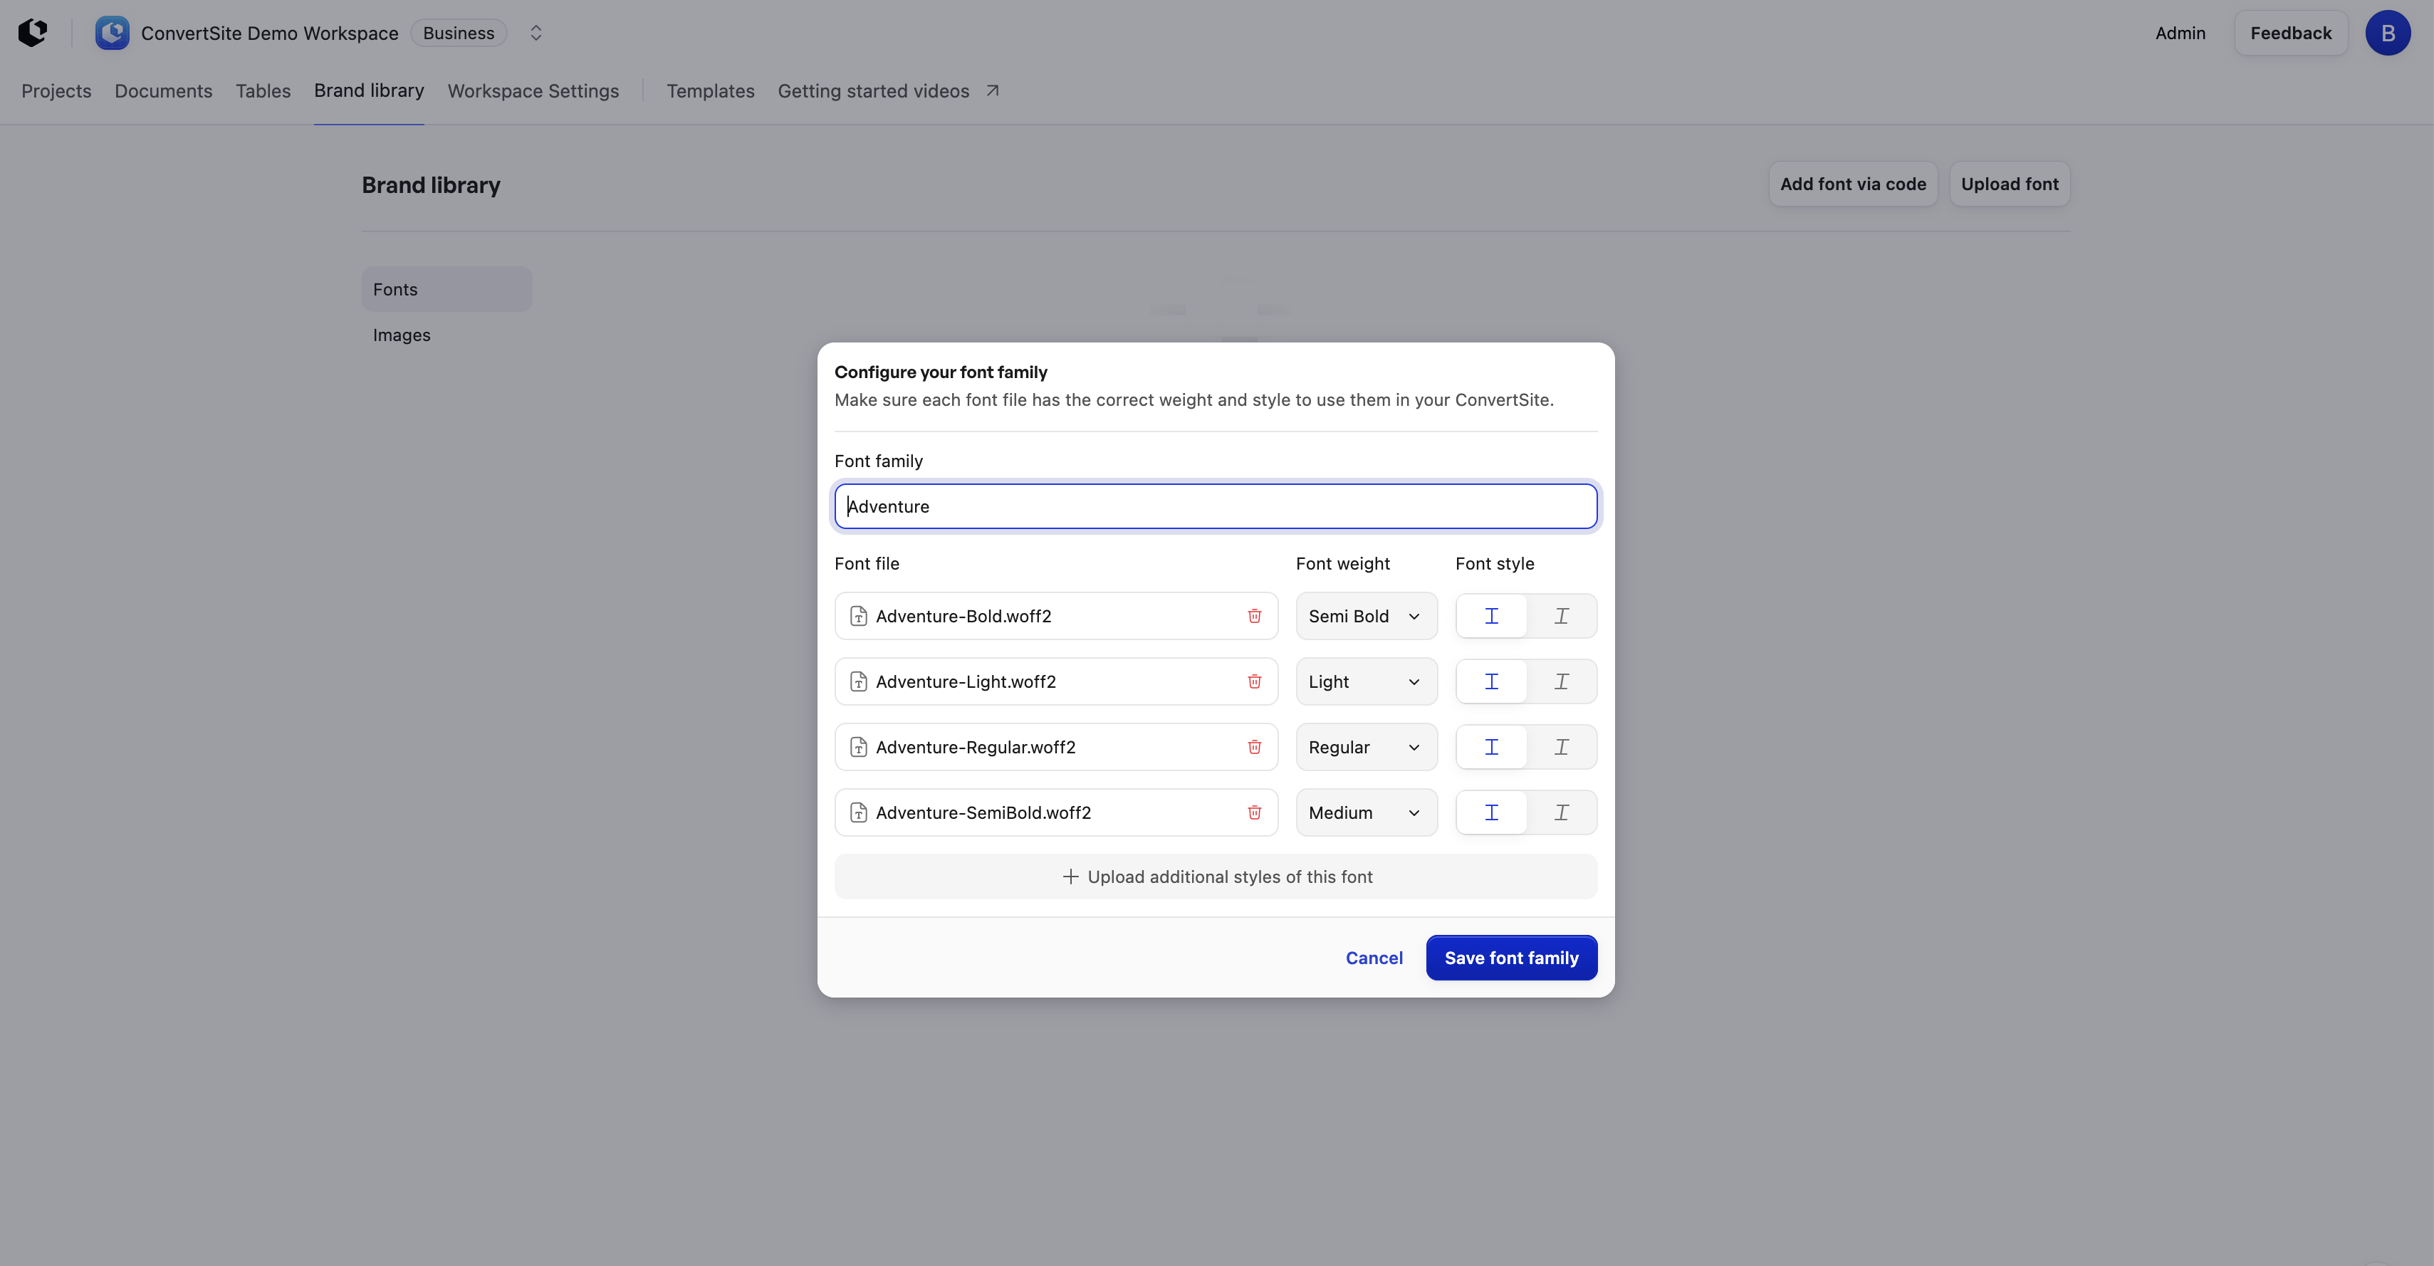Go to the Projects tab
2434x1266 pixels.
pos(57,90)
